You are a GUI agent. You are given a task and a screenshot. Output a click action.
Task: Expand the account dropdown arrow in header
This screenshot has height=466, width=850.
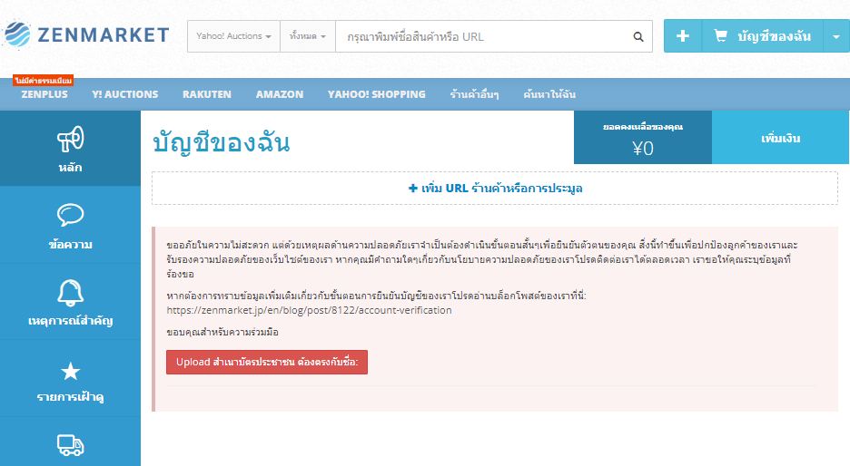tap(836, 36)
